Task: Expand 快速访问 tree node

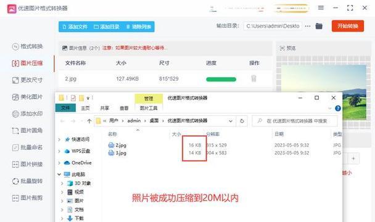Action: pos(59,139)
